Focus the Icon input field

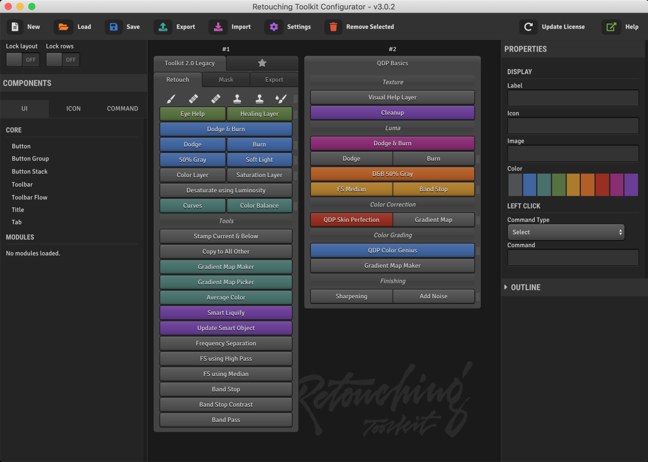[573, 126]
